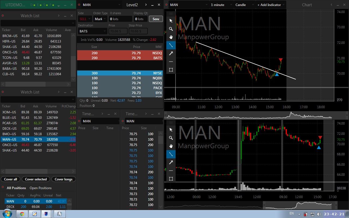Toggle the red link dot of top Watch List
Image resolution: width=349 pixels, height=218 pixels.
tap(3, 16)
